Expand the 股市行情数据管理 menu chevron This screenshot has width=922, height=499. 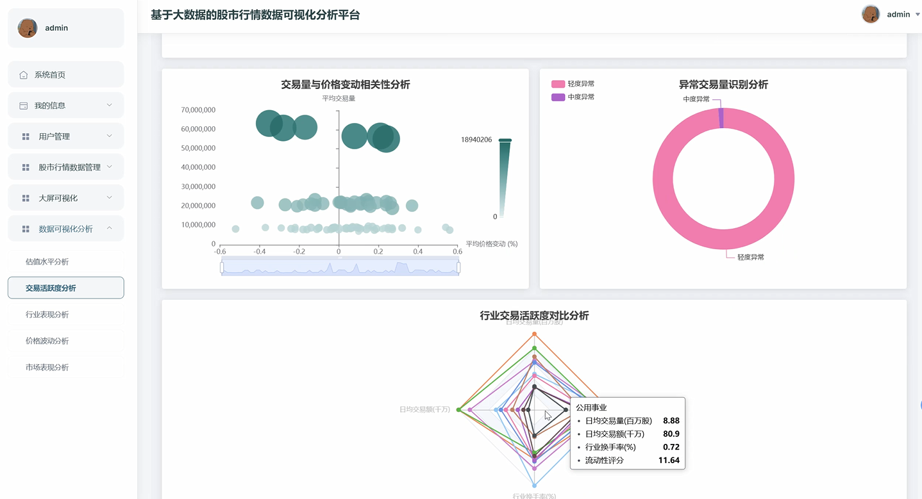click(x=109, y=167)
